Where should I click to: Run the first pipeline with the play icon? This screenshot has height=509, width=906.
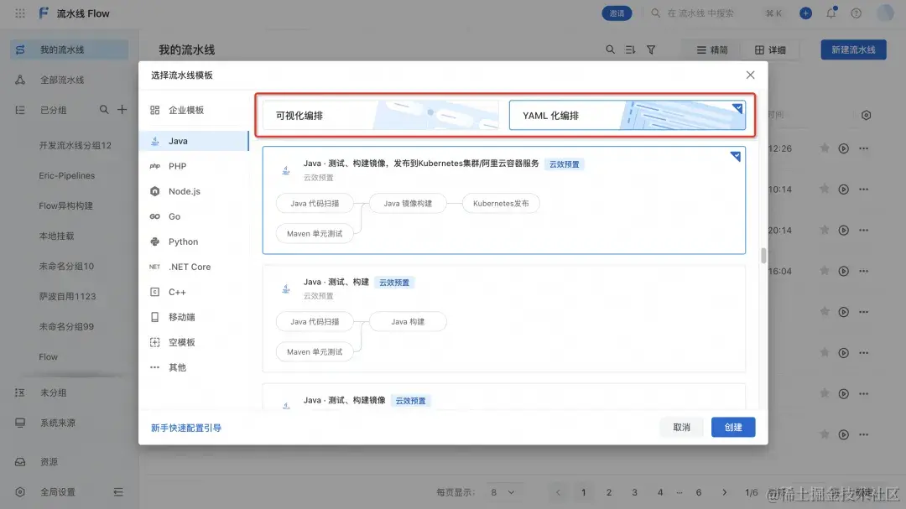[x=842, y=148]
